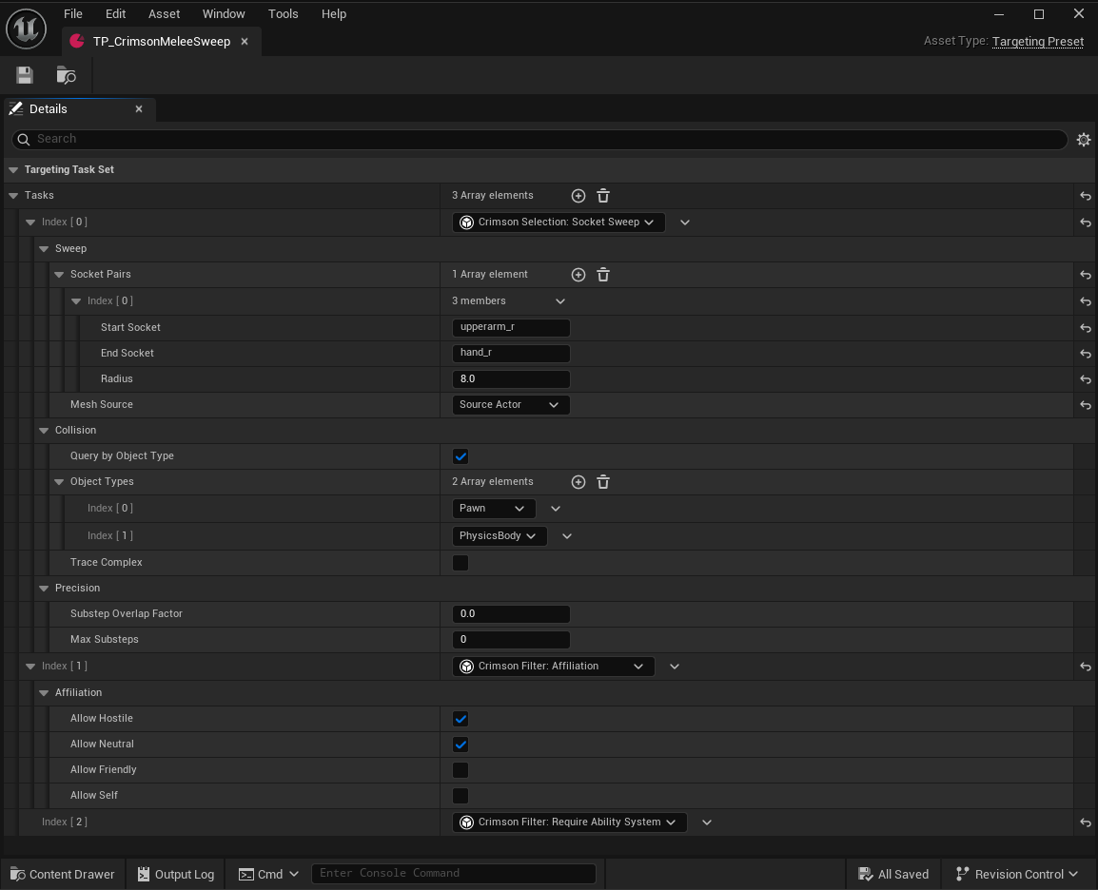
Task: Collapse the Affiliation section
Action: [x=44, y=692]
